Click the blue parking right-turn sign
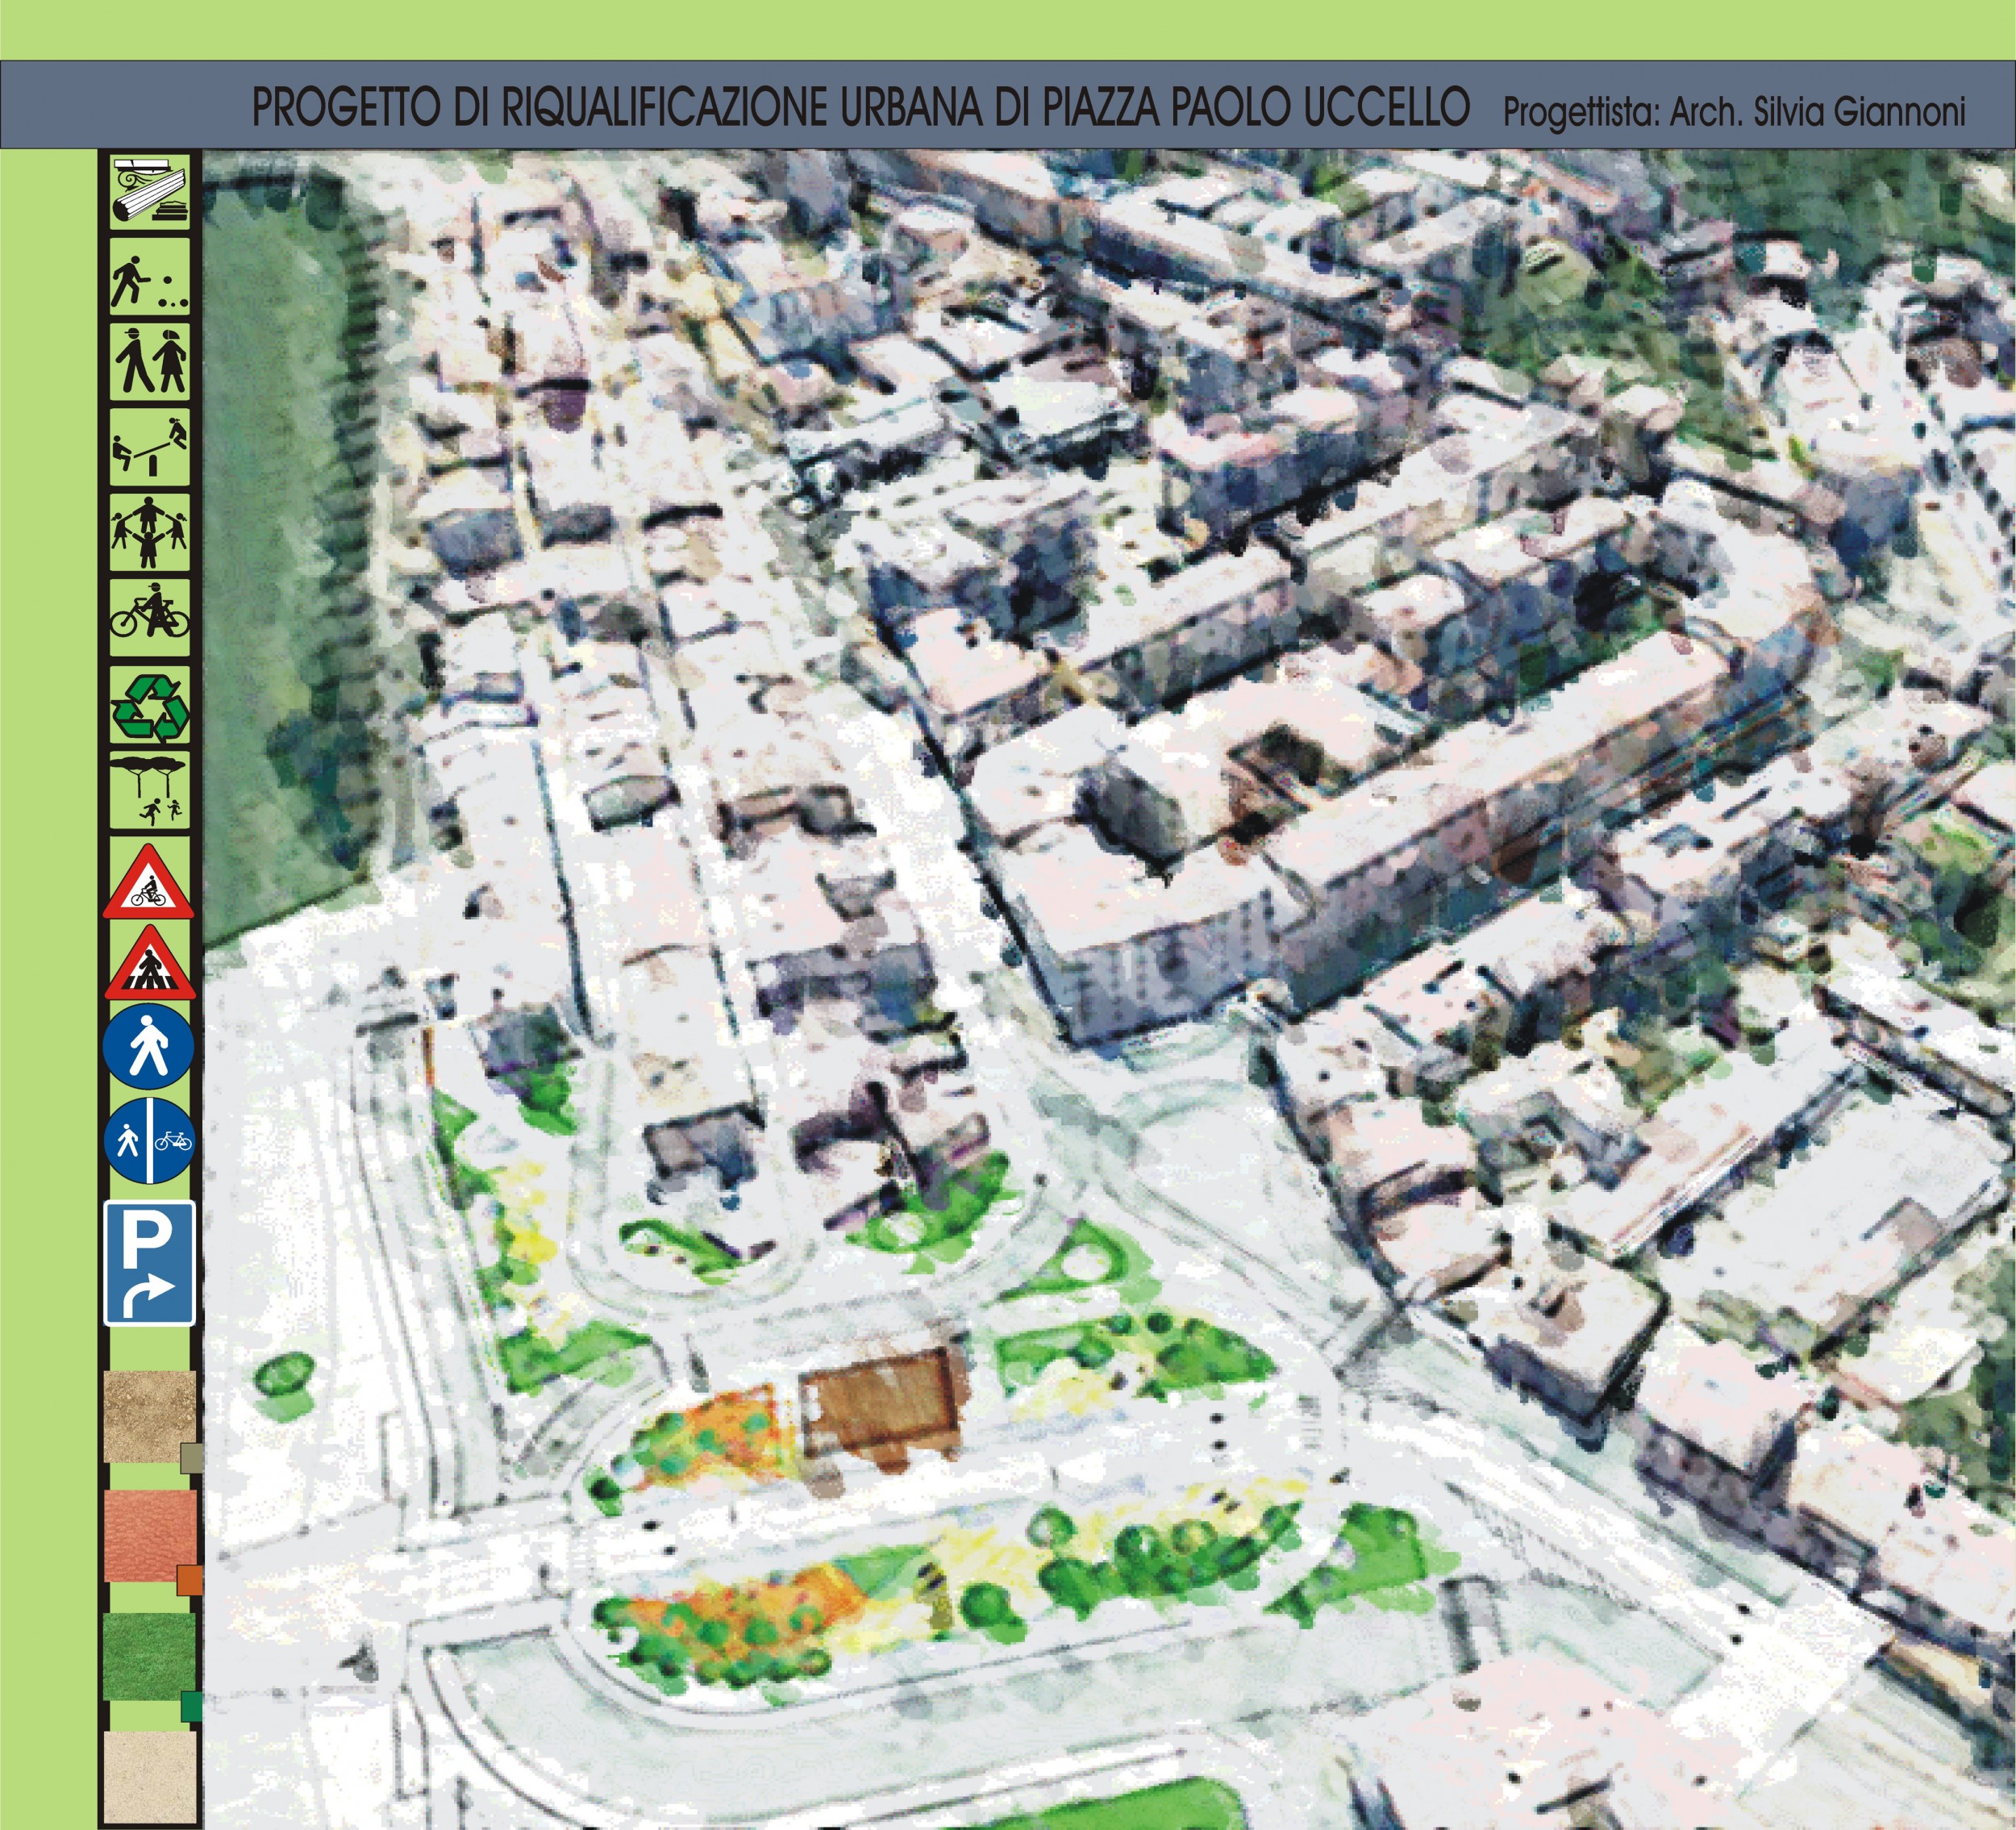The height and width of the screenshot is (1830, 2016). coord(149,1263)
